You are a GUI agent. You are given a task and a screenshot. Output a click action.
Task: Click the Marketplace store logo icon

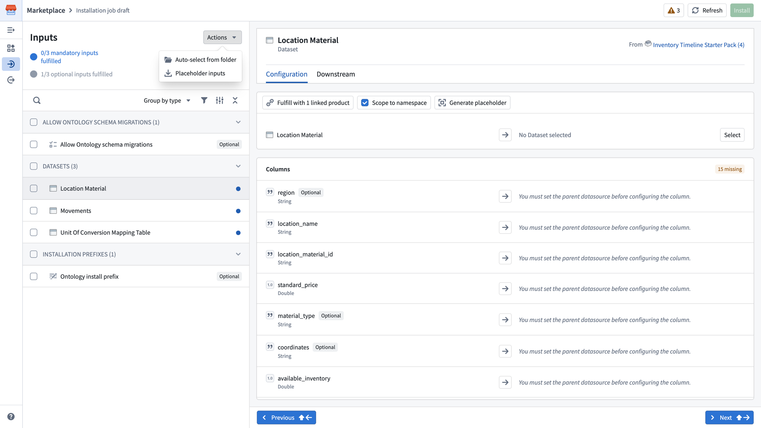coord(11,10)
